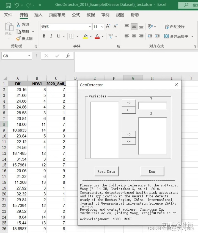Switch to the 帮助 ribbon tab

(x=134, y=15)
